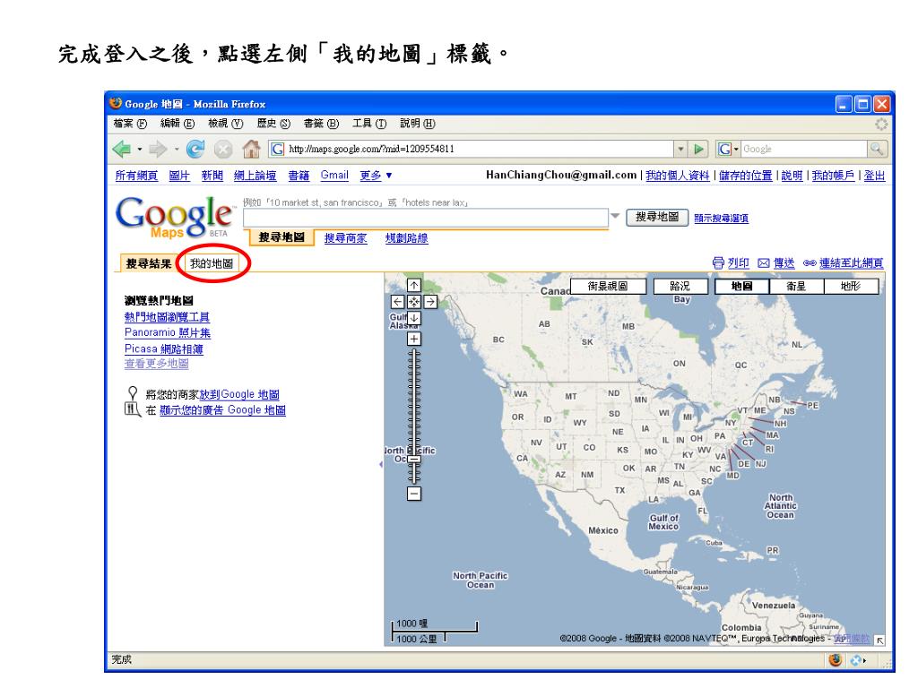Screen dimensions: 918x688
Task: Pan the map down with arrow
Action: point(414,318)
